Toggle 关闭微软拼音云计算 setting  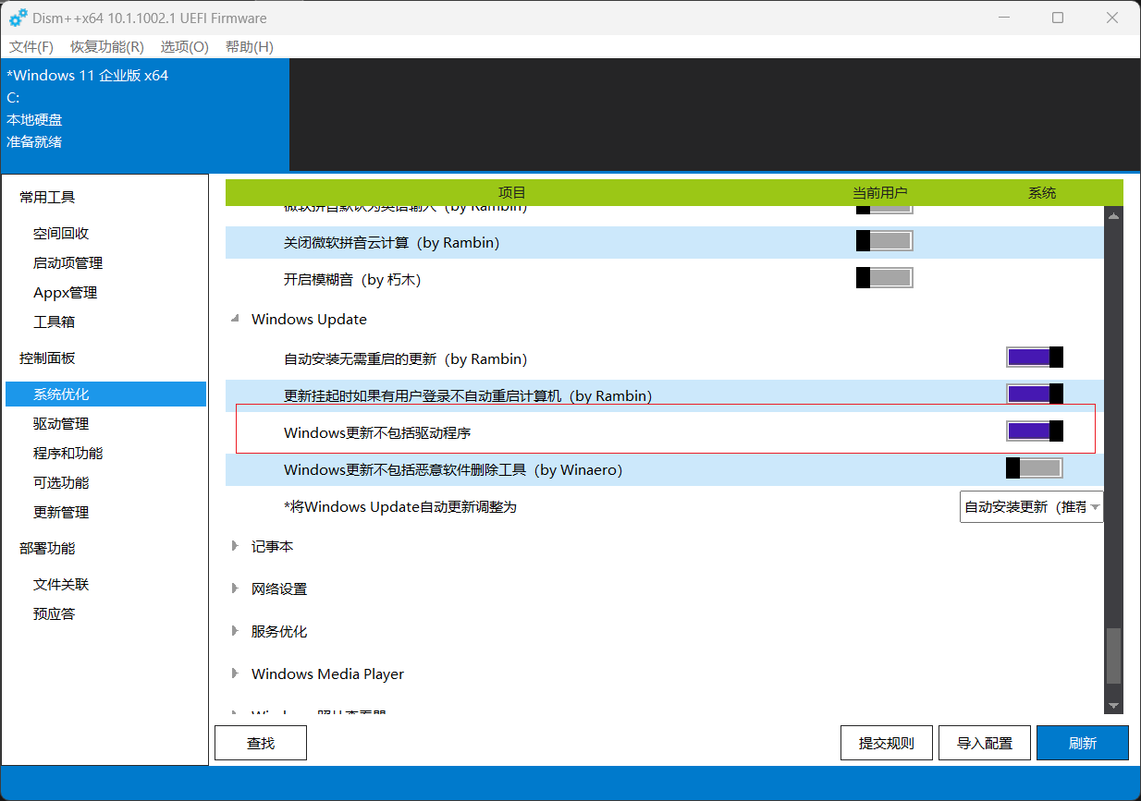[x=884, y=240]
